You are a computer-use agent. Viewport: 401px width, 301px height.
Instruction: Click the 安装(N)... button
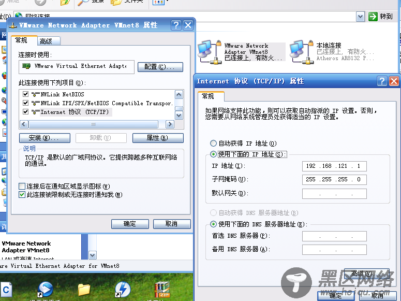(x=44, y=138)
